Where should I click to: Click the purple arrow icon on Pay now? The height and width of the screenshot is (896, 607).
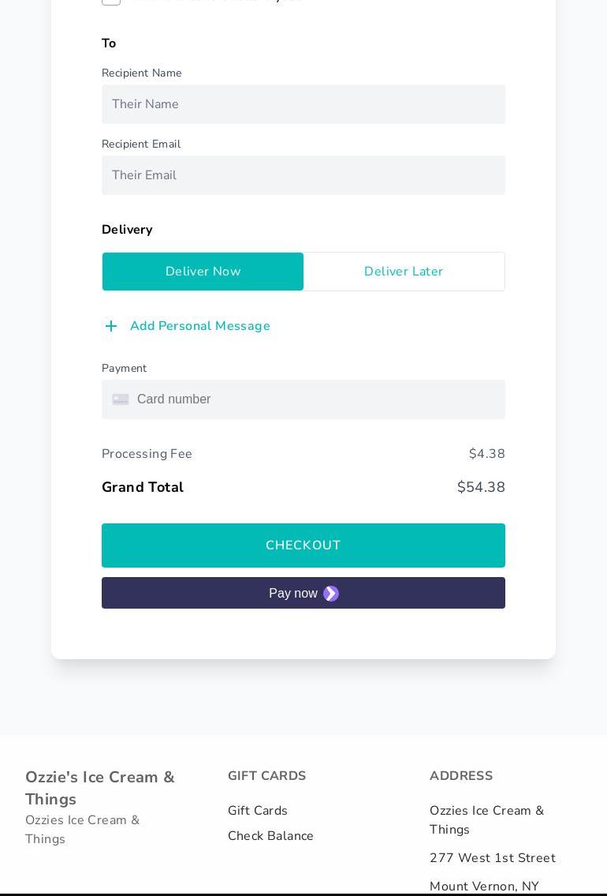click(331, 594)
